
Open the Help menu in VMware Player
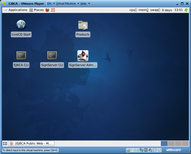84,4
